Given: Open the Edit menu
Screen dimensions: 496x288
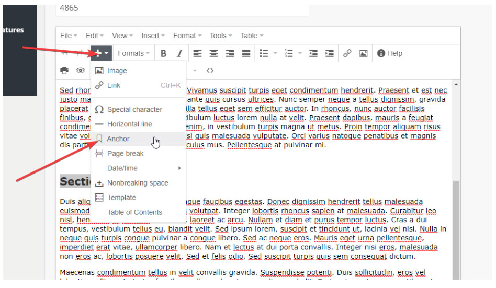Looking at the screenshot, I should [x=95, y=36].
